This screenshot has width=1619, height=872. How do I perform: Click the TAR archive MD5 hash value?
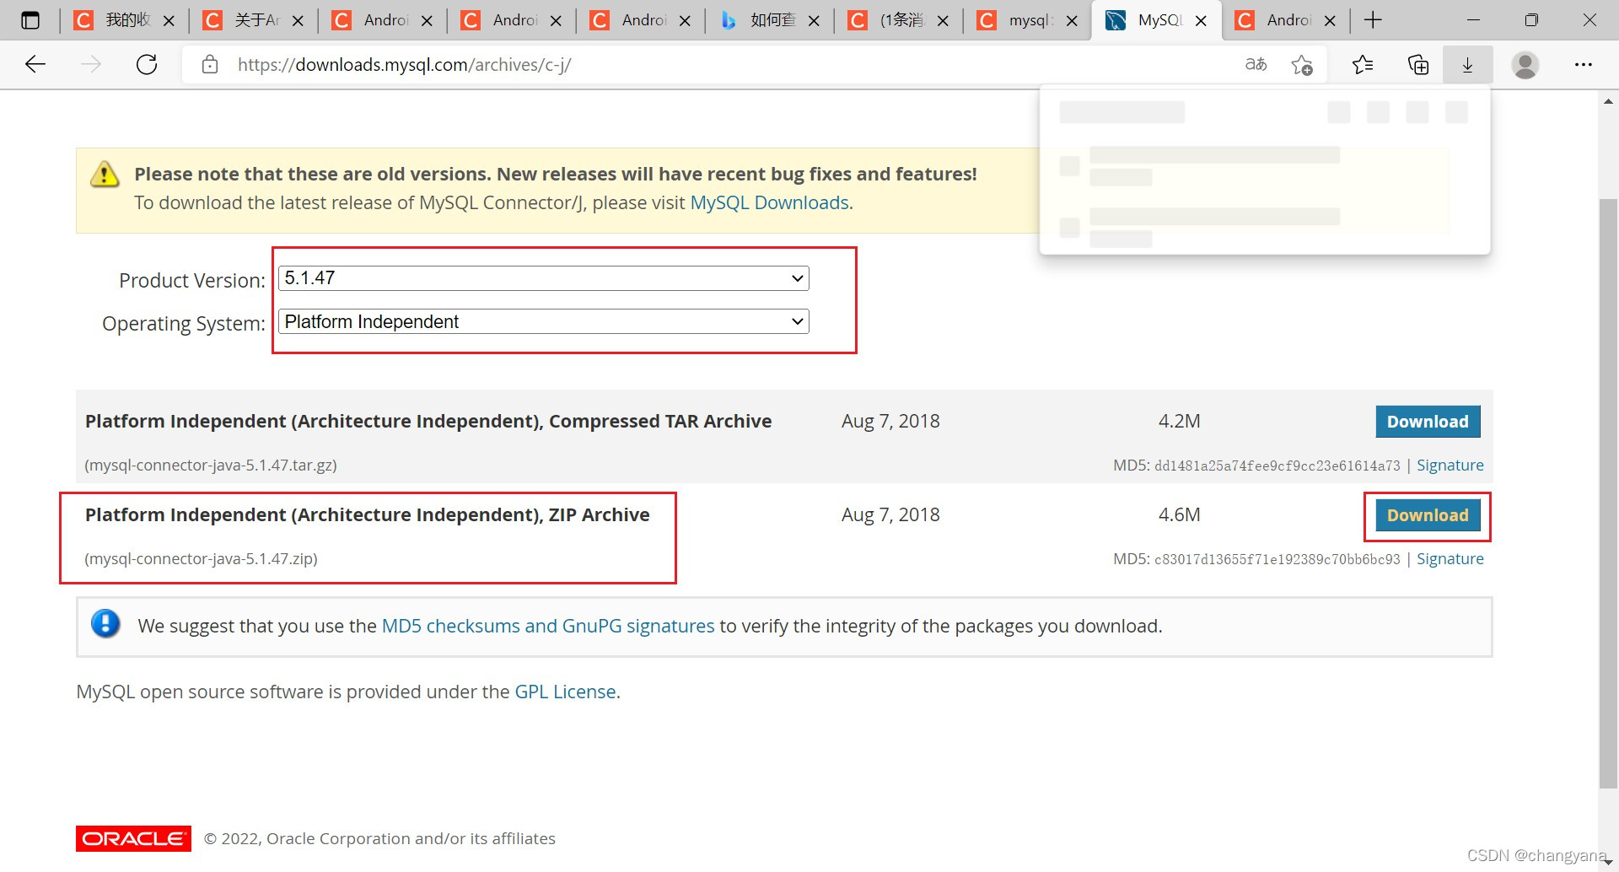click(1277, 466)
